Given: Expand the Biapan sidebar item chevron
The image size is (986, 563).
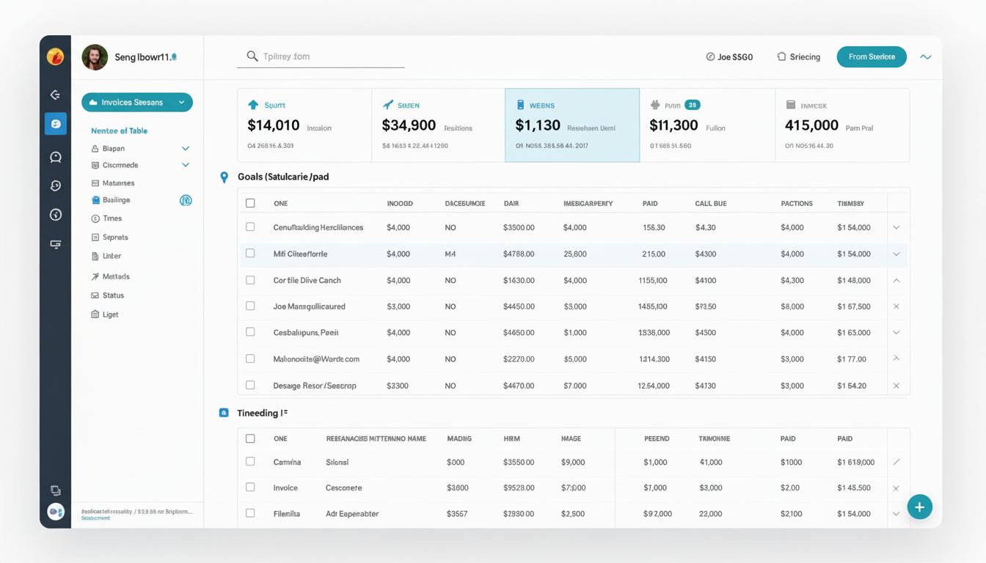Looking at the screenshot, I should pyautogui.click(x=186, y=148).
